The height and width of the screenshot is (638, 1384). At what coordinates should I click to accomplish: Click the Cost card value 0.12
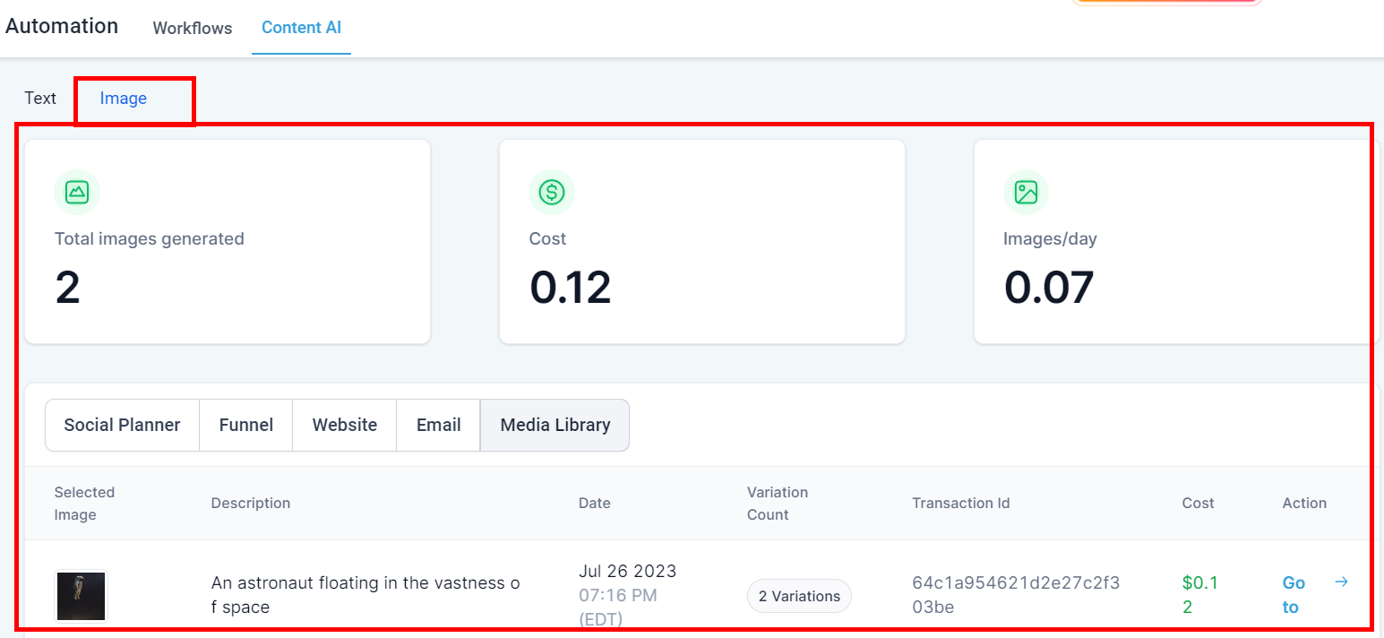click(x=571, y=288)
